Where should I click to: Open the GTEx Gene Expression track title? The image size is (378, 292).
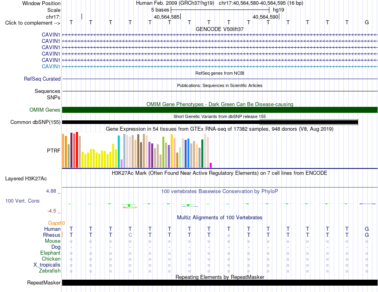pos(220,129)
